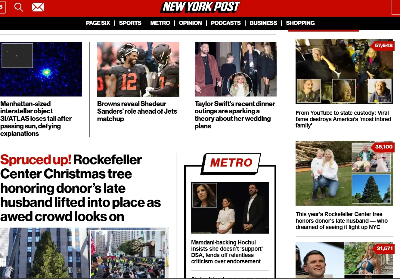Click the email envelope icon
400x279 pixels.
(38, 7)
